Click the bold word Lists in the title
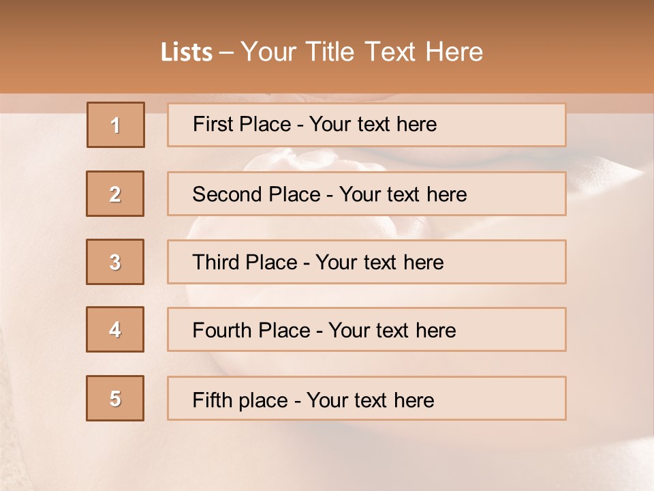Image resolution: width=654 pixels, height=491 pixels. click(187, 53)
